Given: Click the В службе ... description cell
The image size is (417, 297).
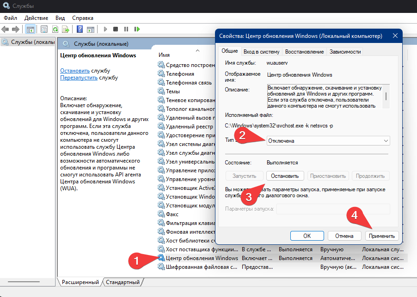Looking at the screenshot, I should 257,249.
